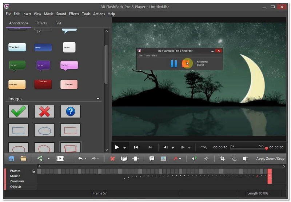Open the Effects menu in menu bar

pyautogui.click(x=74, y=14)
